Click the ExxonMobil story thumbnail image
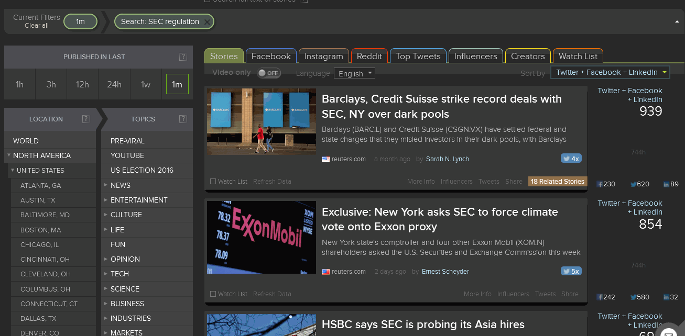Screen dimensions: 685x336 [x=261, y=237]
